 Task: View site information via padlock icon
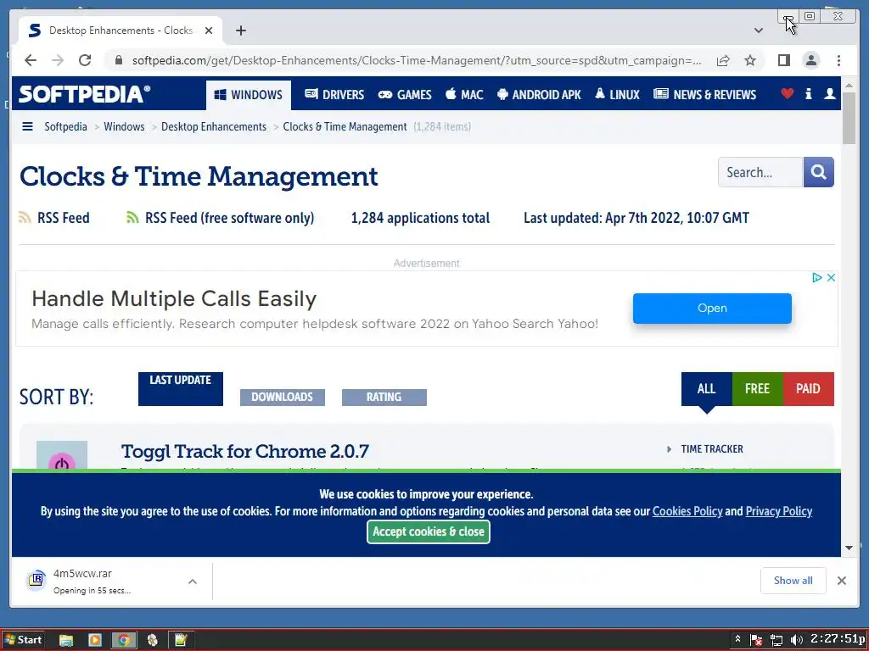[x=118, y=60]
